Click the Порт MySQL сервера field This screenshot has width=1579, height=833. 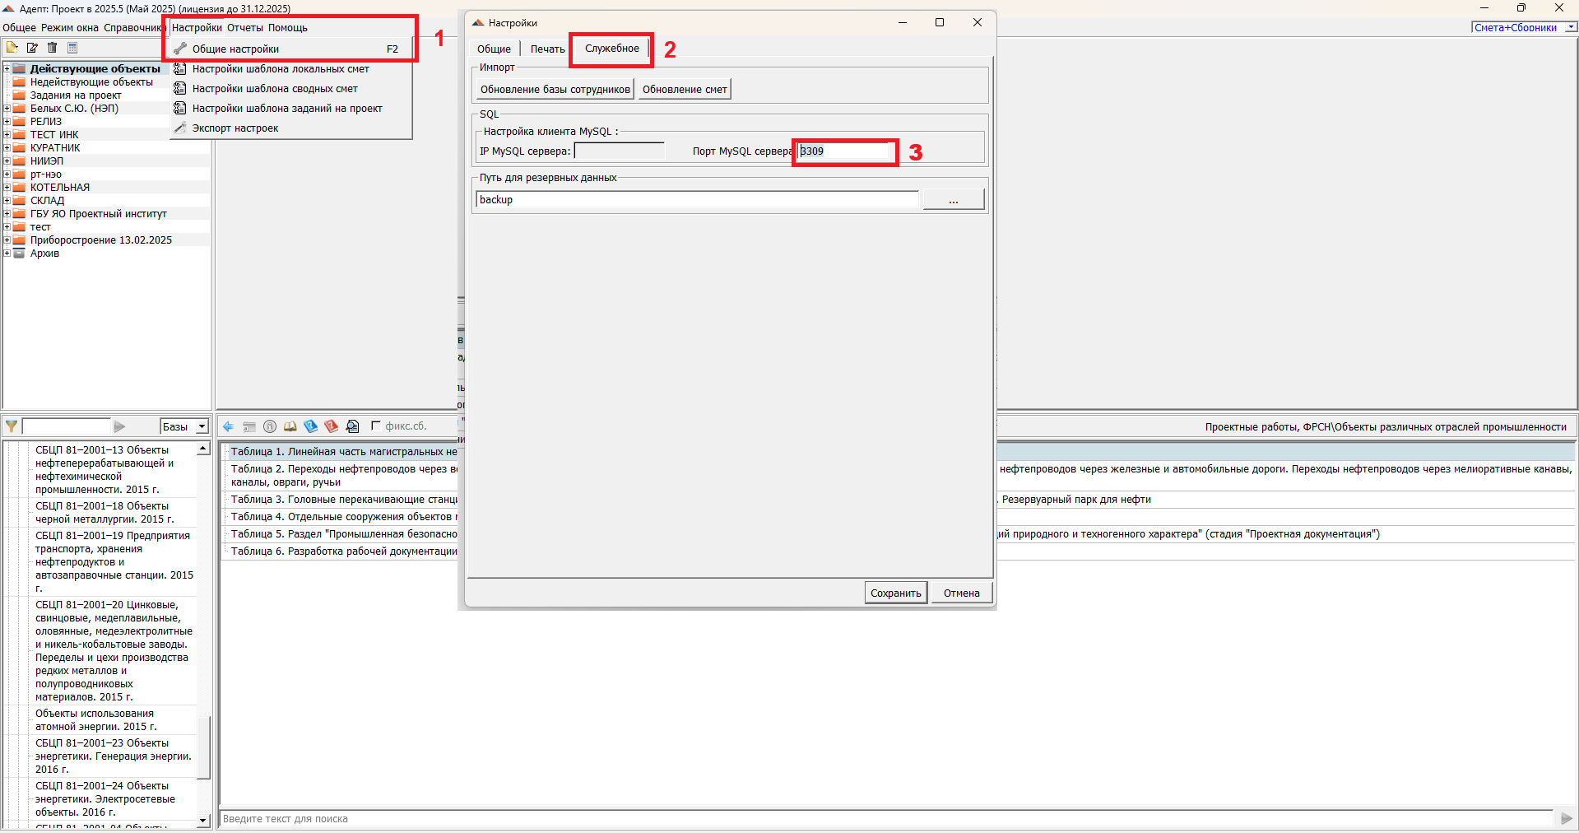pos(845,151)
